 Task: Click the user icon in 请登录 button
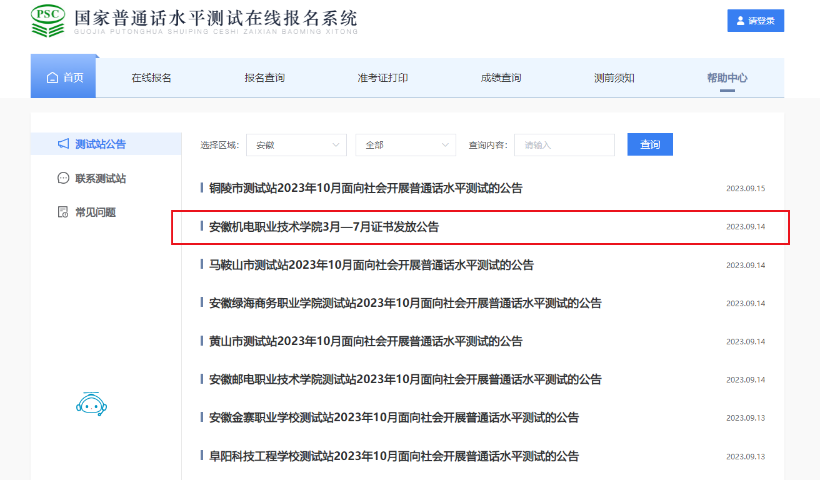(x=741, y=21)
